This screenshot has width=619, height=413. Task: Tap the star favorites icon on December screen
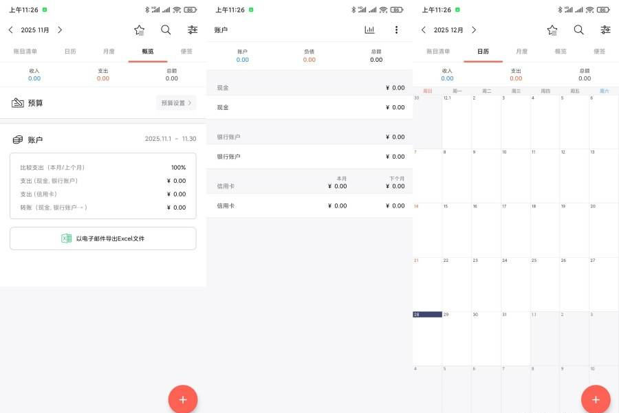click(x=552, y=30)
